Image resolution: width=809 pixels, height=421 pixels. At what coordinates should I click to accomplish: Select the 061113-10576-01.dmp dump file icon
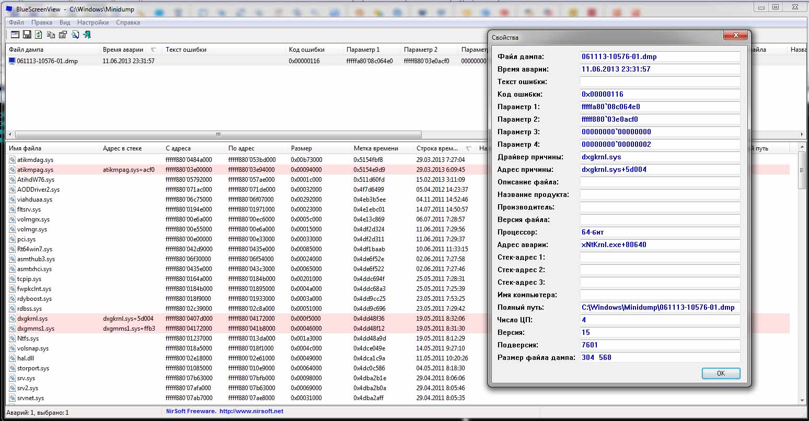[12, 61]
